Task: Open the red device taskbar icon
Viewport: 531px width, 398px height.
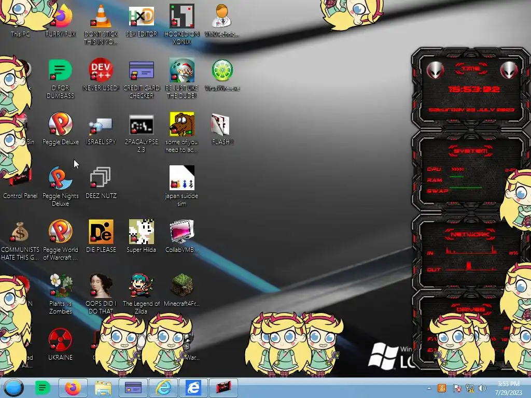Action: click(223, 388)
